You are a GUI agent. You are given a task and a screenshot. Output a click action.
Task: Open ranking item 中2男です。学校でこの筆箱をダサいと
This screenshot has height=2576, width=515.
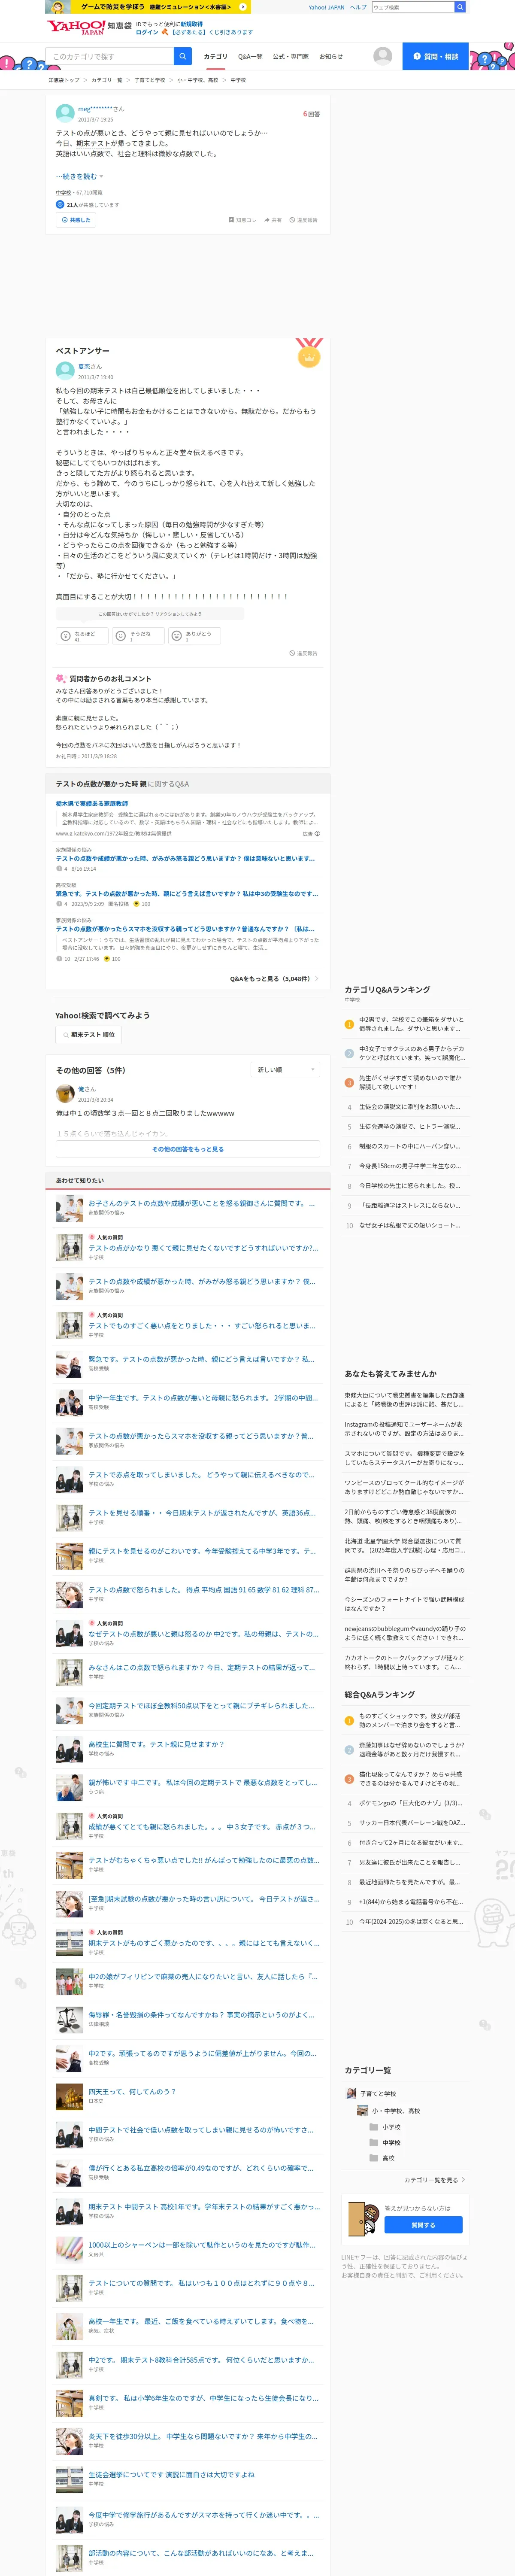[412, 1025]
